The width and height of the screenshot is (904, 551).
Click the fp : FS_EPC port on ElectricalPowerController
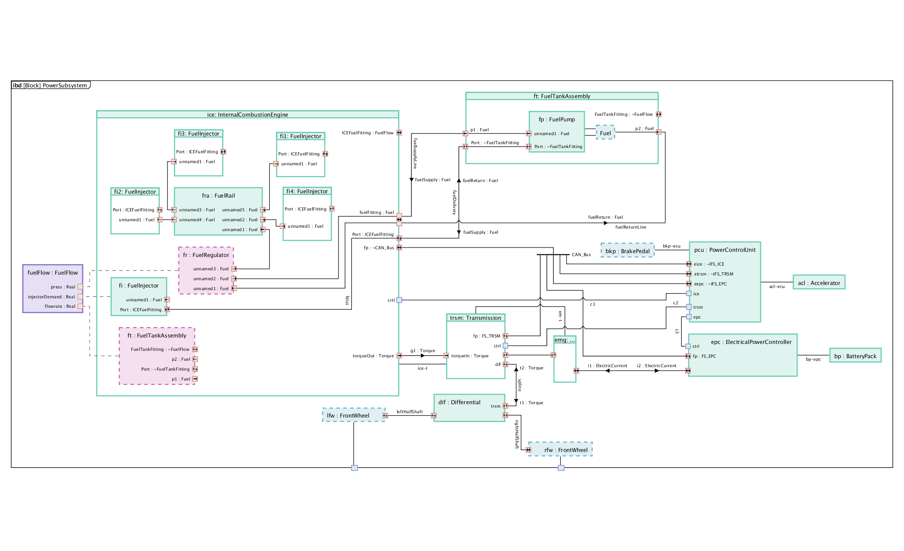coord(689,356)
